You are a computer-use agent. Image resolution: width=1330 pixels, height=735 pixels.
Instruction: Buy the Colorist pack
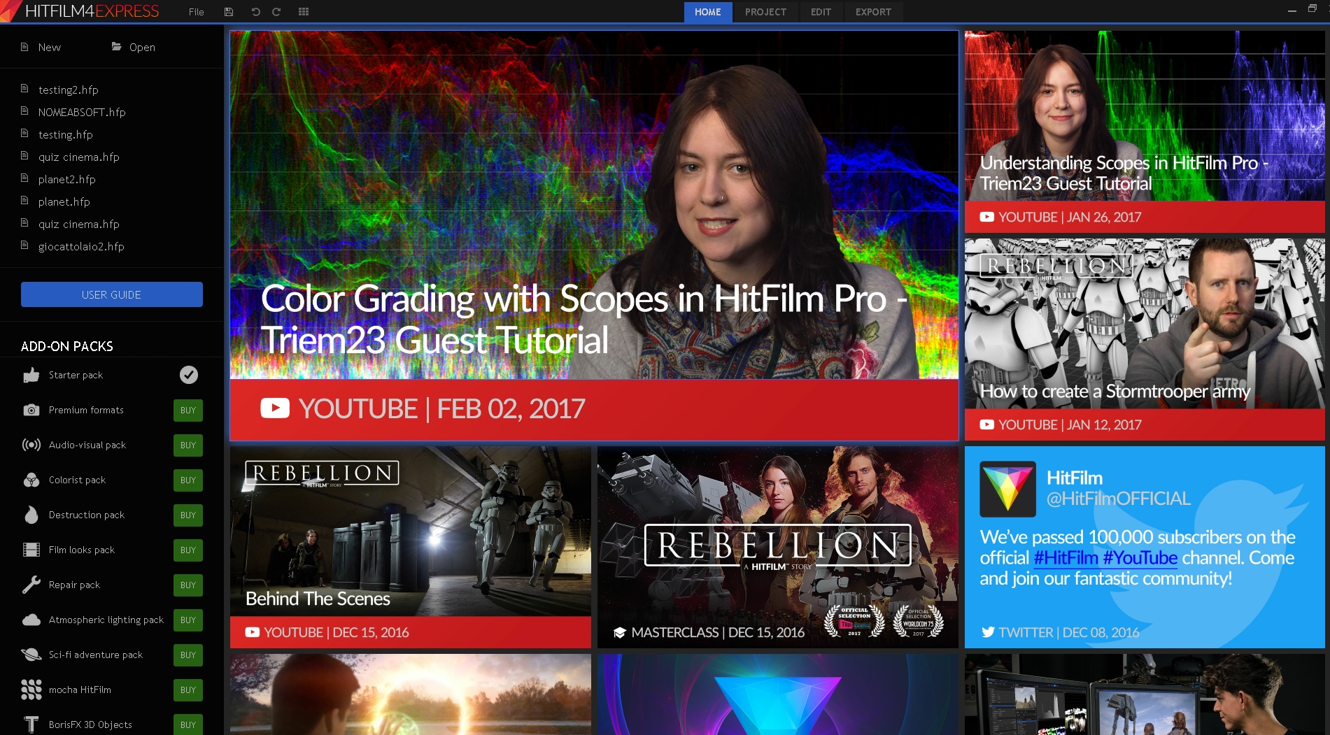[188, 480]
